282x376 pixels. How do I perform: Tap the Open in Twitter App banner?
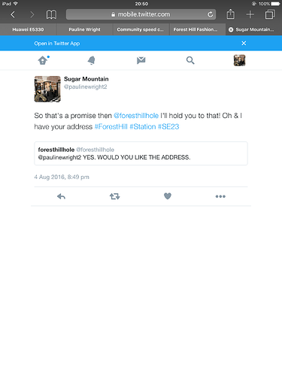[57, 44]
